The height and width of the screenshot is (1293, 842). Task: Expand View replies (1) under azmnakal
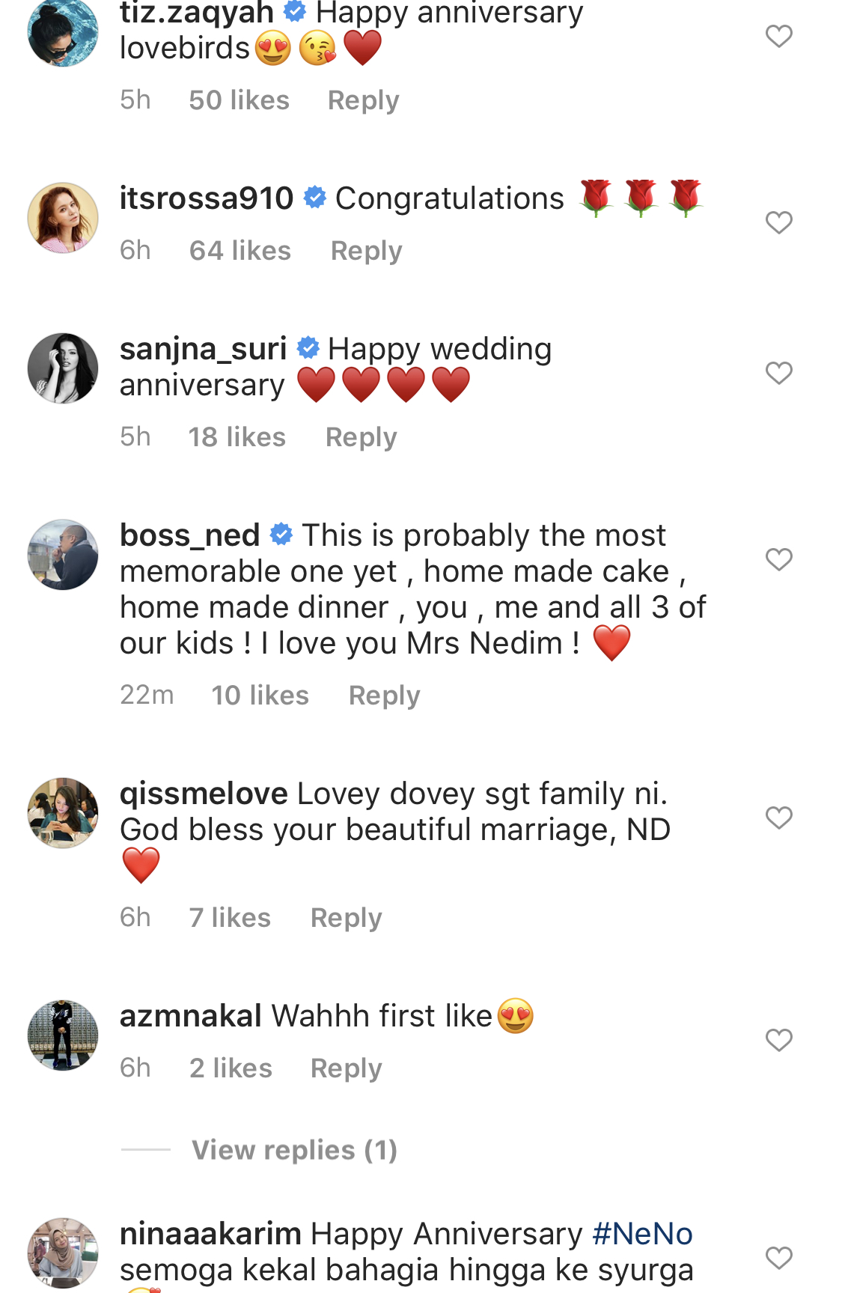pos(294,1150)
